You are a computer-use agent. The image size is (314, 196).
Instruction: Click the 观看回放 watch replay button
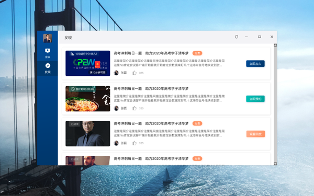pos(255,134)
